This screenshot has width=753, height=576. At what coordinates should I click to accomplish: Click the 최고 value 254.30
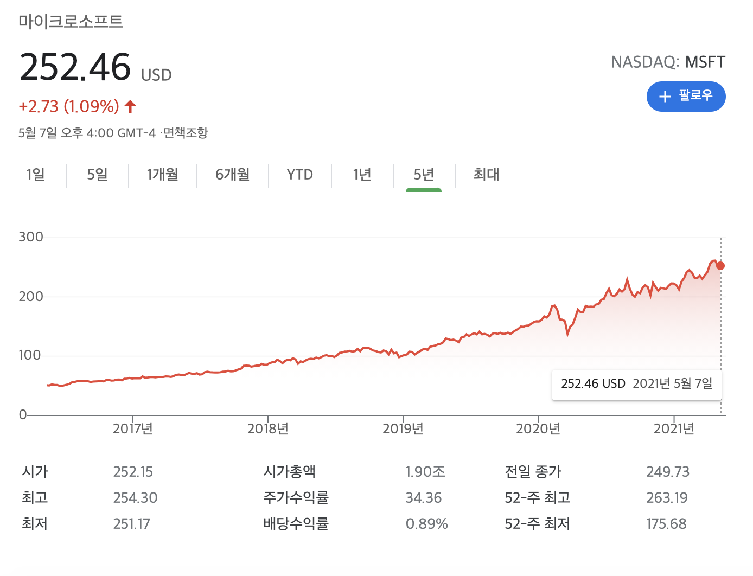(x=135, y=498)
